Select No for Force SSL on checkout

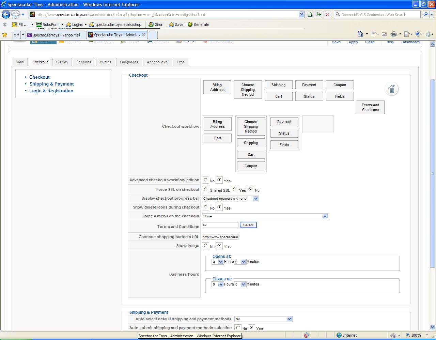[x=251, y=189]
